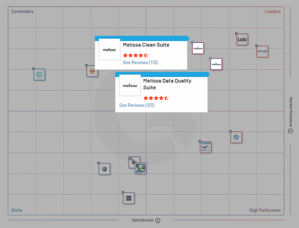
Task: Open See Reviews (113) link
Action: 140,62
